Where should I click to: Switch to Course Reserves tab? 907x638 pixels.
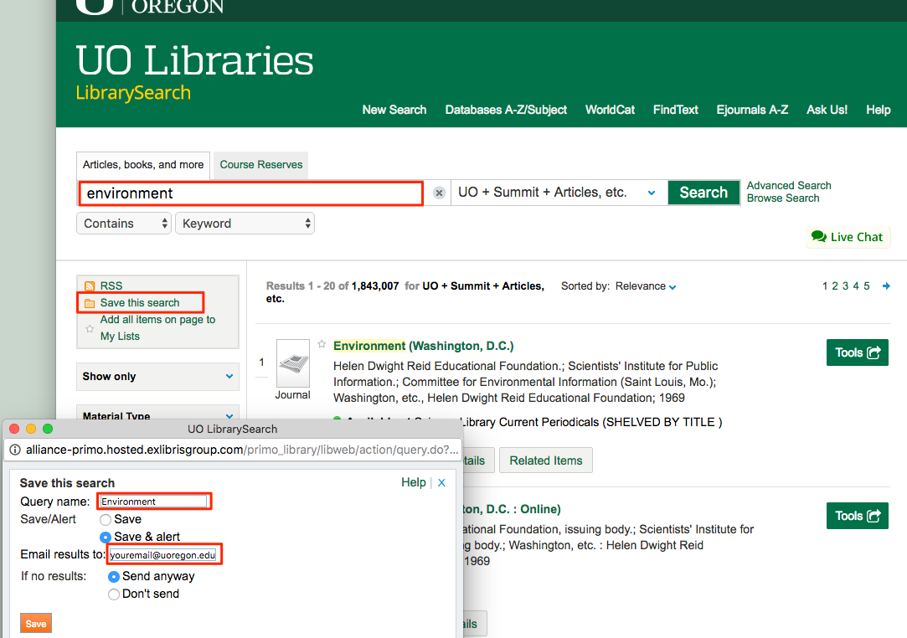coord(261,165)
